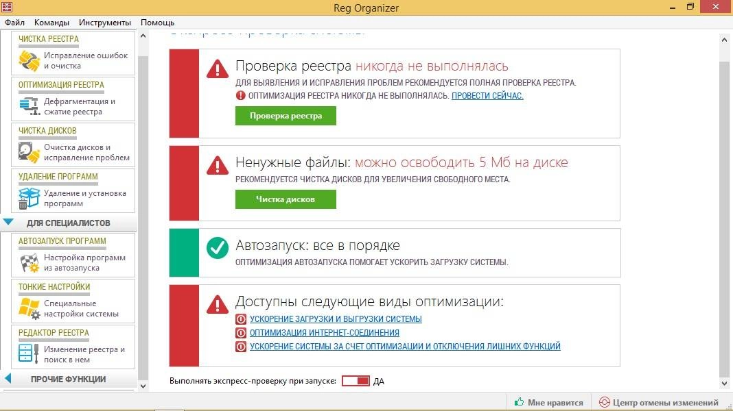This screenshot has width=733, height=411.
Task: Click the disk cleaning icon
Action: tap(30, 152)
